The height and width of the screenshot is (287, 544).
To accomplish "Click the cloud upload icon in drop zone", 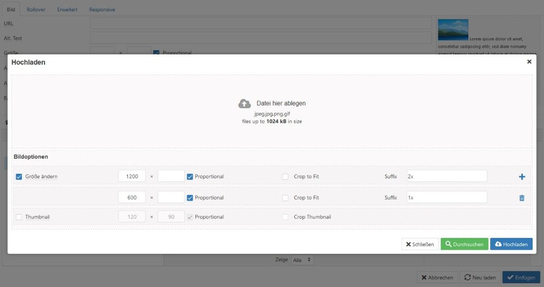I will [245, 103].
